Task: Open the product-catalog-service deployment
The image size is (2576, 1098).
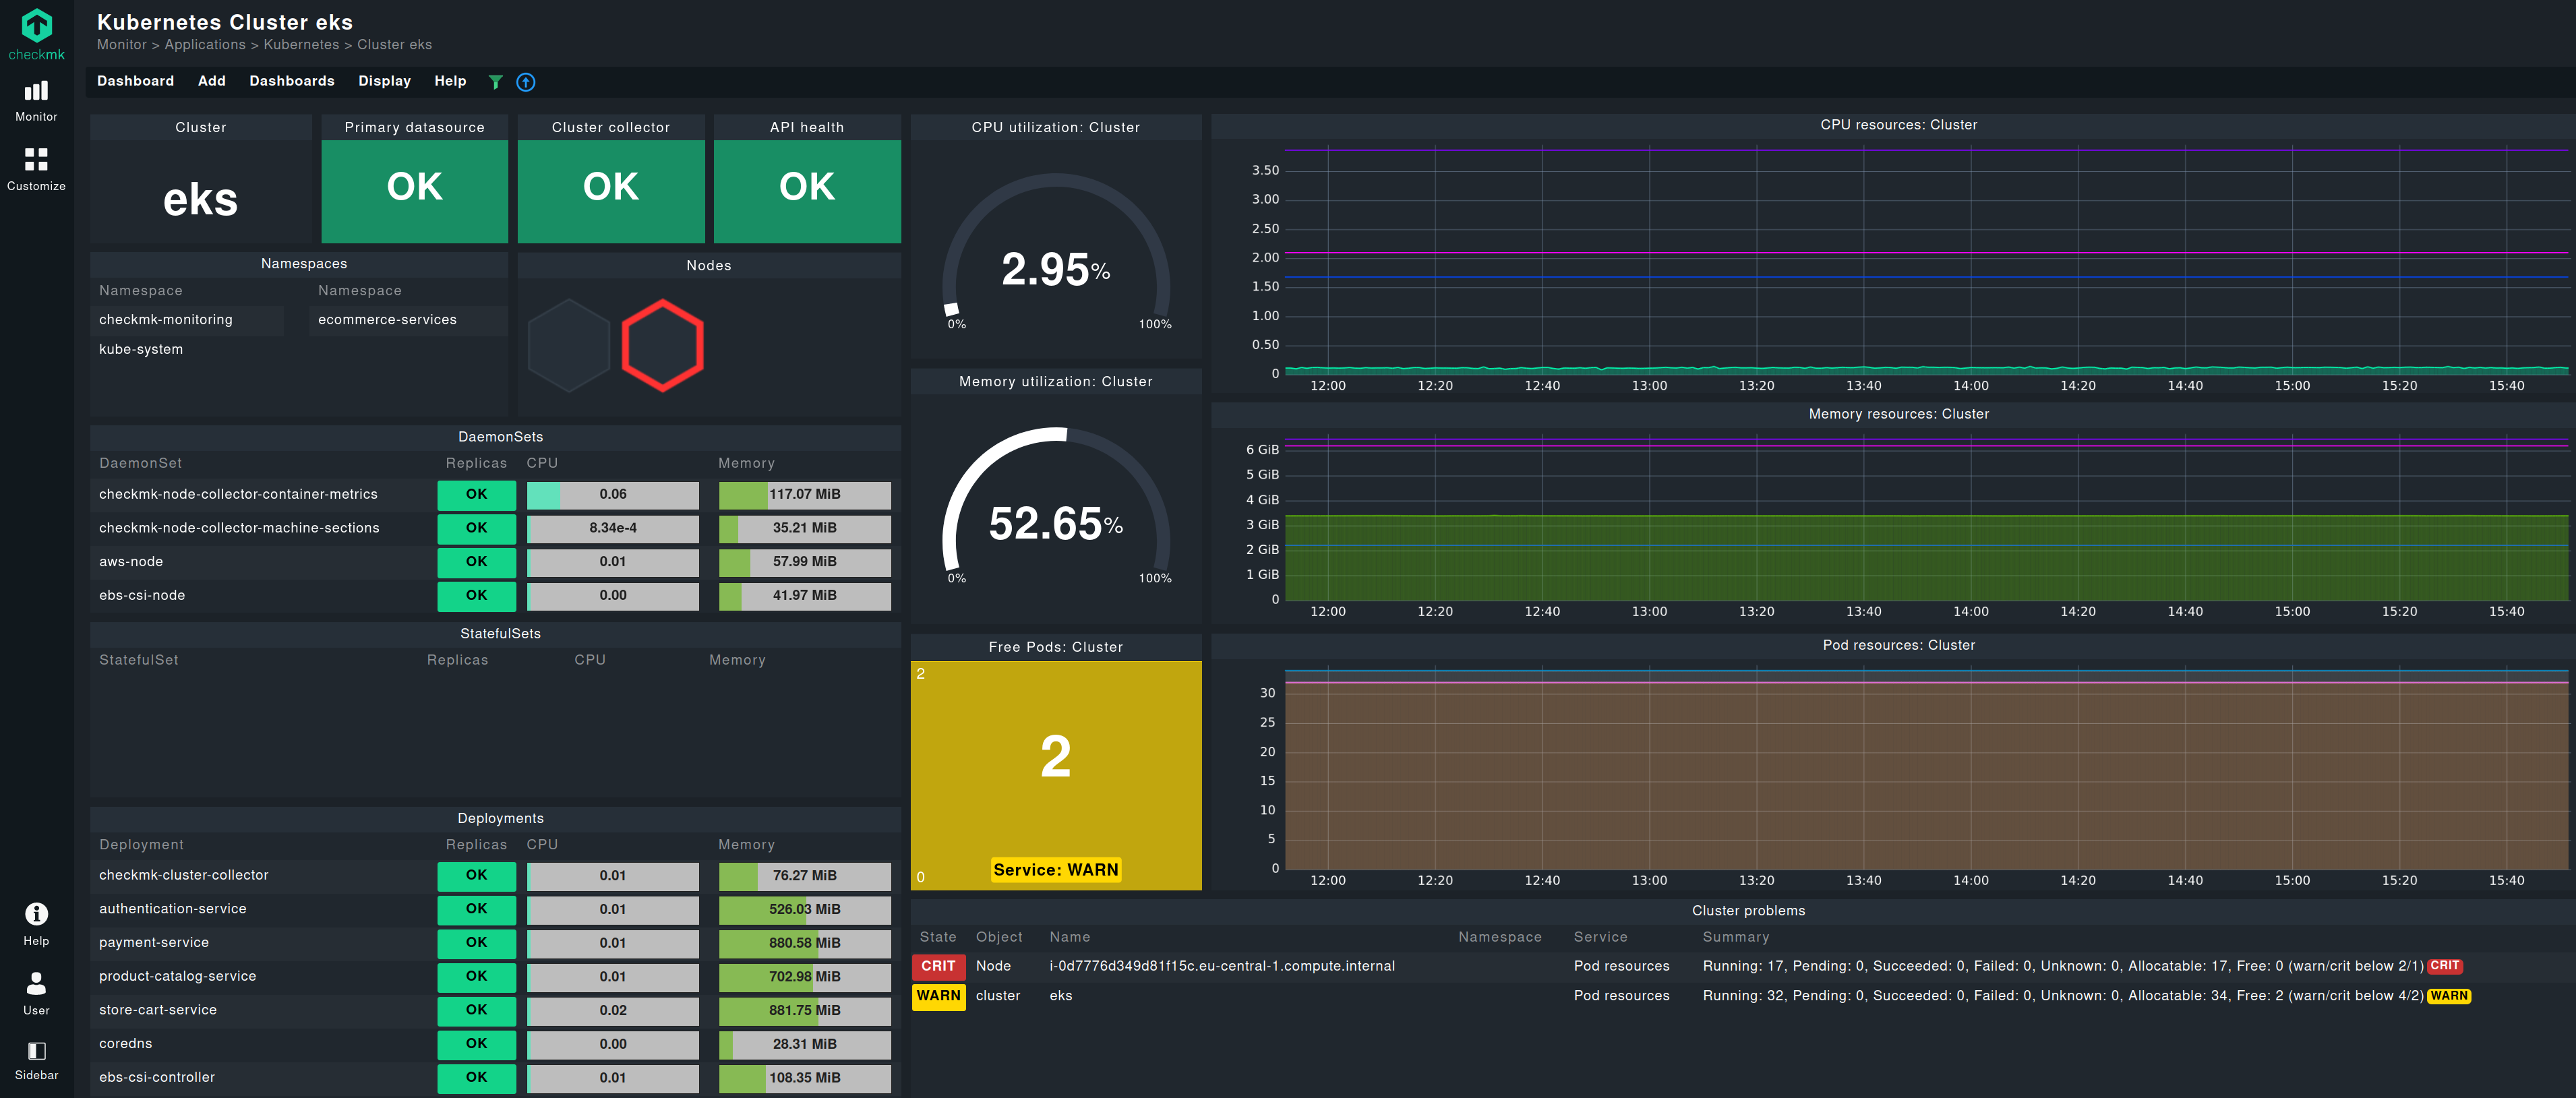Action: [178, 976]
